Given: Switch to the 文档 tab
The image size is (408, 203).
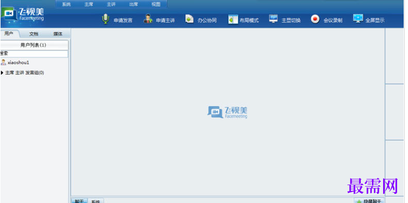Looking at the screenshot, I should (x=34, y=34).
